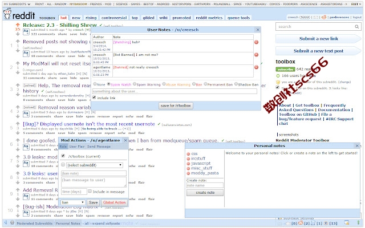Close the Mod Actions popup
This screenshot has height=228, width=365.
[x=125, y=140]
